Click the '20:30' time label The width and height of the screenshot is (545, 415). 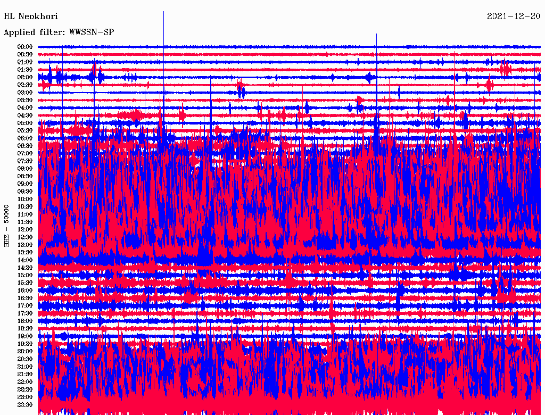pyautogui.click(x=25, y=359)
